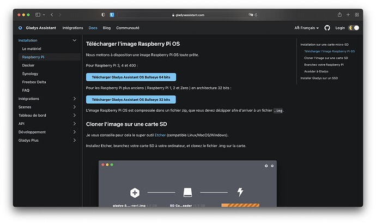Open Gladys Assistant home link

pyautogui.click(x=41, y=28)
